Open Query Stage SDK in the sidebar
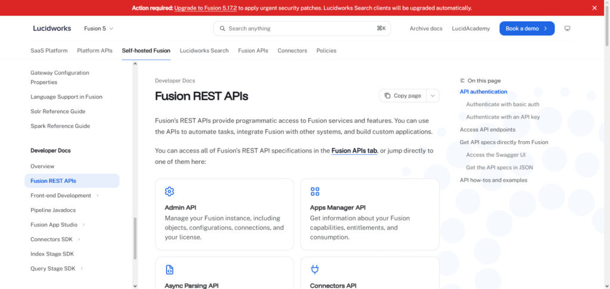The image size is (610, 289). point(53,268)
